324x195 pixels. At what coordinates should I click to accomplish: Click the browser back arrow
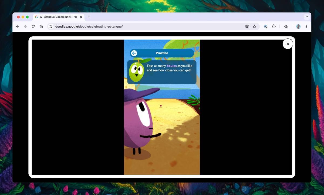pyautogui.click(x=17, y=27)
